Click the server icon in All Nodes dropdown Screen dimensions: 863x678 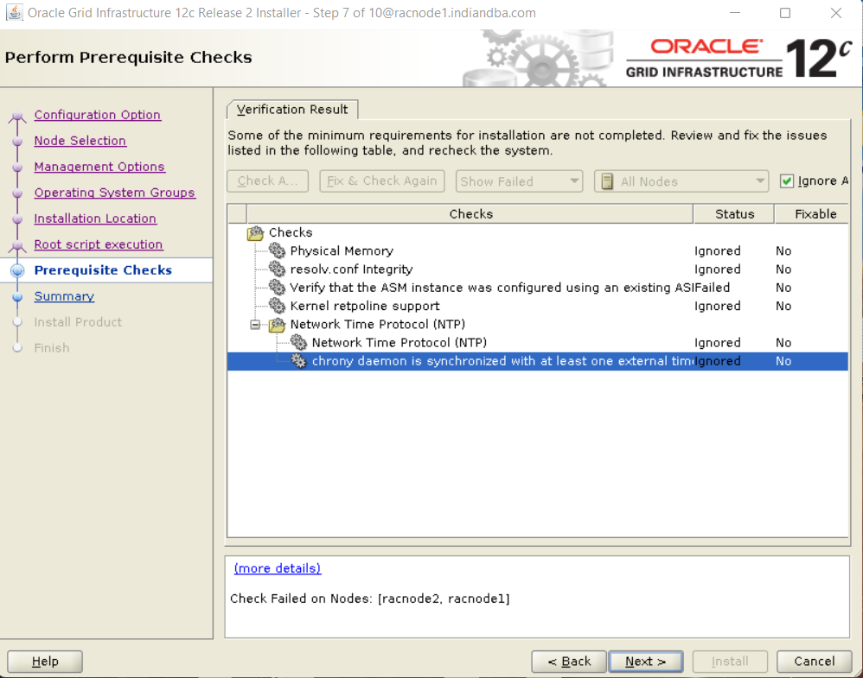[607, 181]
